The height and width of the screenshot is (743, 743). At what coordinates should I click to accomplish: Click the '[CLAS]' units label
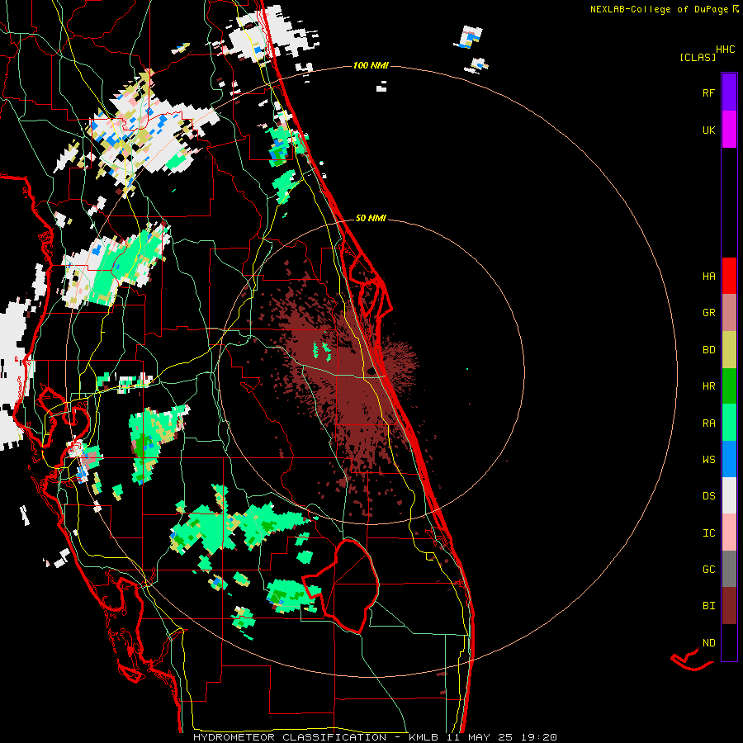click(698, 57)
